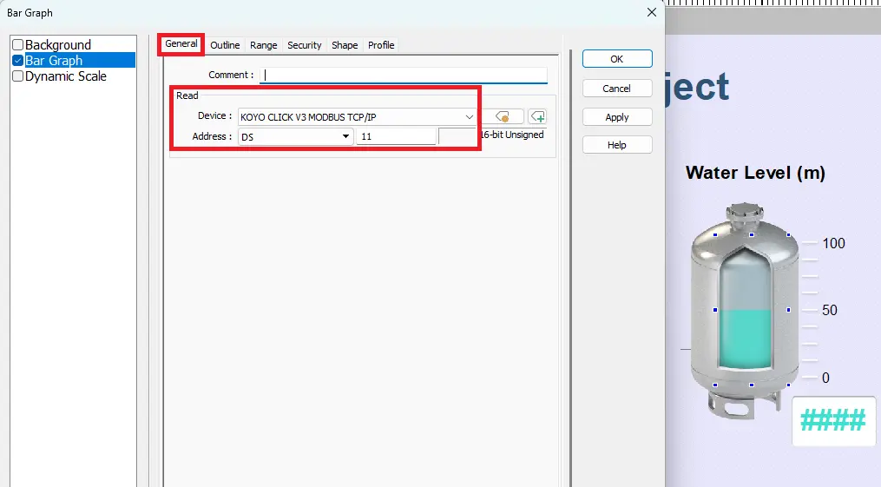Go to the Security tab

pos(304,45)
